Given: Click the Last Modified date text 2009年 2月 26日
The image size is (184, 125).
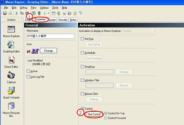Looking at the screenshot, I should tap(41, 64).
